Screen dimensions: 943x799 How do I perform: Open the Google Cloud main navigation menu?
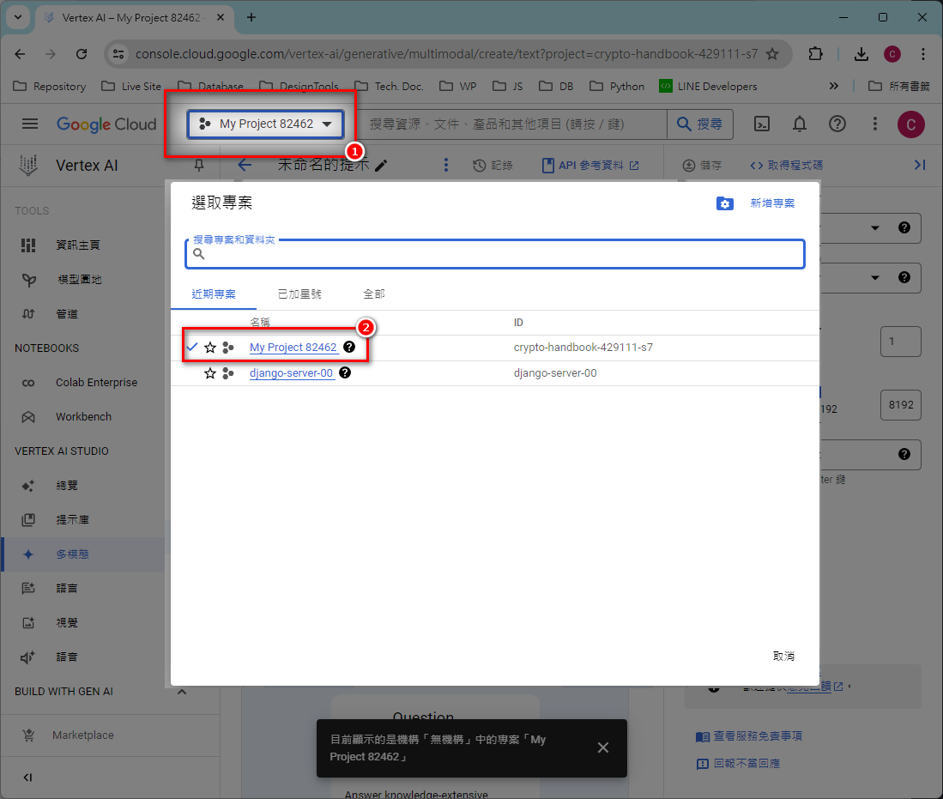coord(29,124)
